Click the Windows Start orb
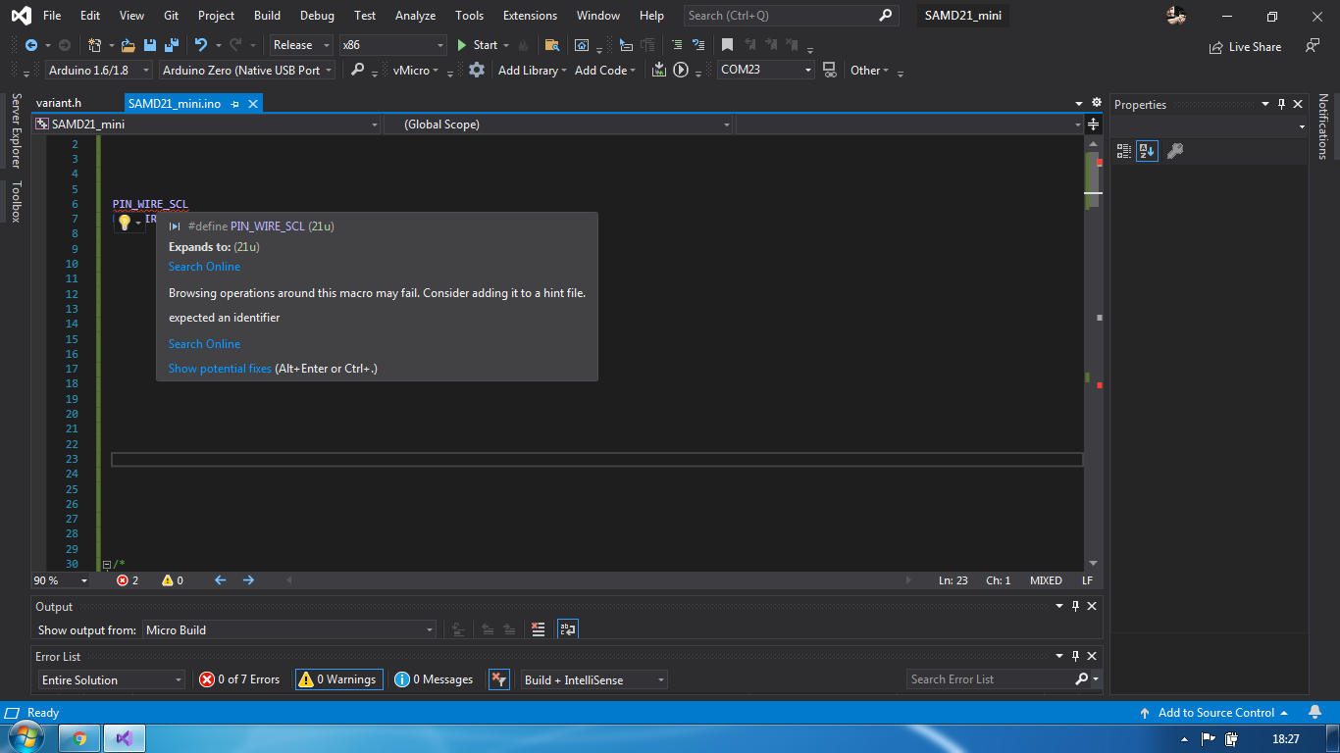This screenshot has height=753, width=1340. [x=26, y=736]
